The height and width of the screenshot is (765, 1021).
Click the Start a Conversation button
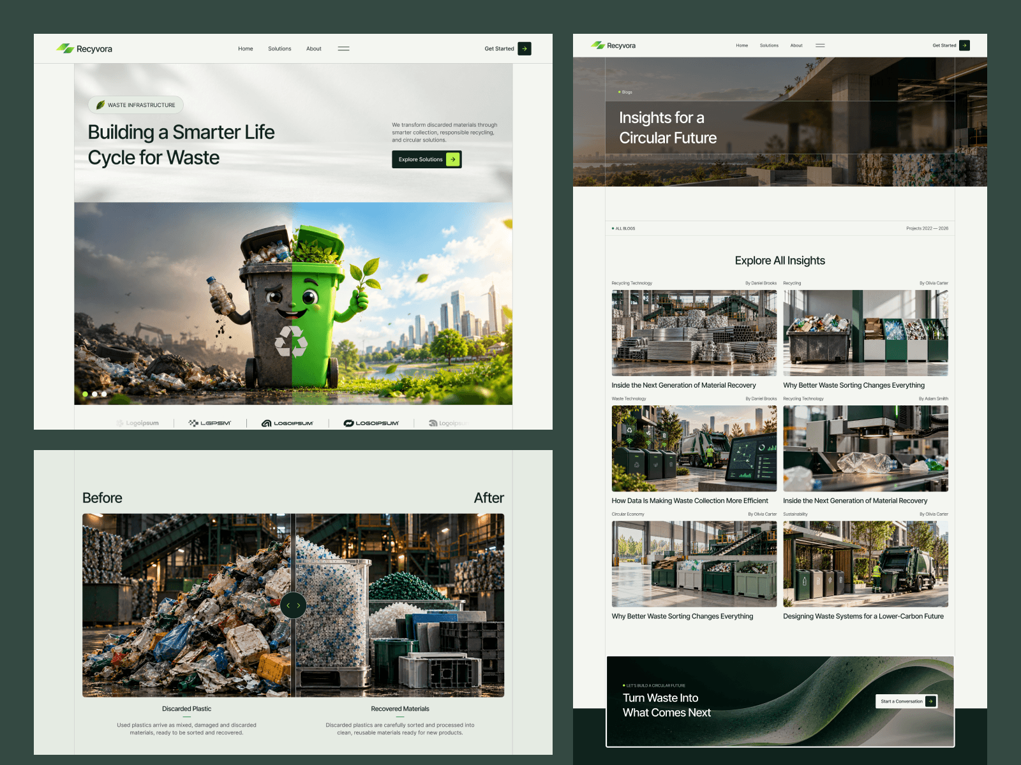(x=906, y=701)
